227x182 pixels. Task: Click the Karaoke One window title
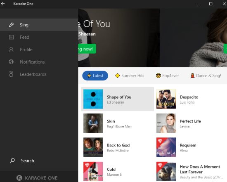(x=23, y=4)
